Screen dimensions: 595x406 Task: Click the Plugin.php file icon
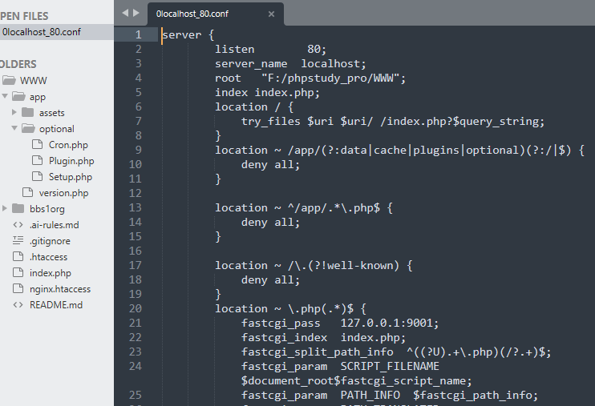[37, 160]
